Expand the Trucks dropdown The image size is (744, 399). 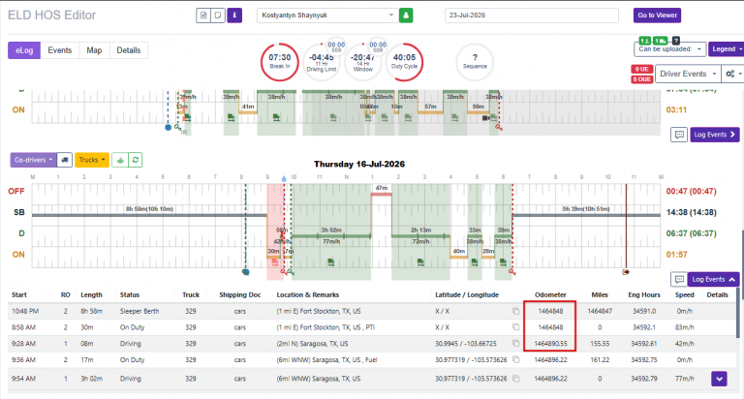[x=92, y=160]
